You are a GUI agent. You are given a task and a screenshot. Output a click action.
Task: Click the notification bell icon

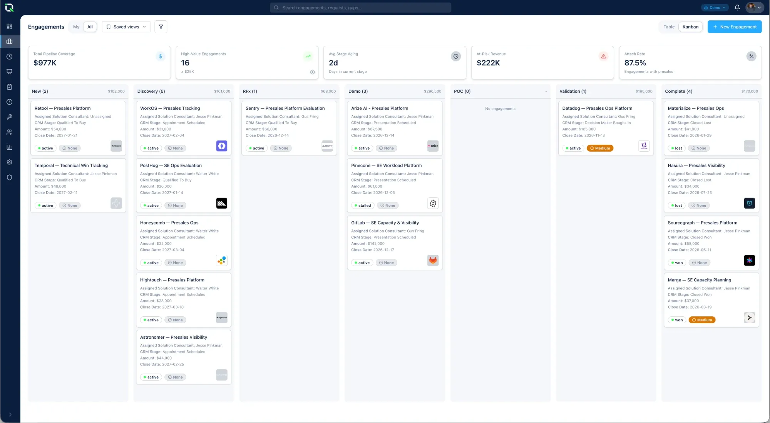point(737,8)
